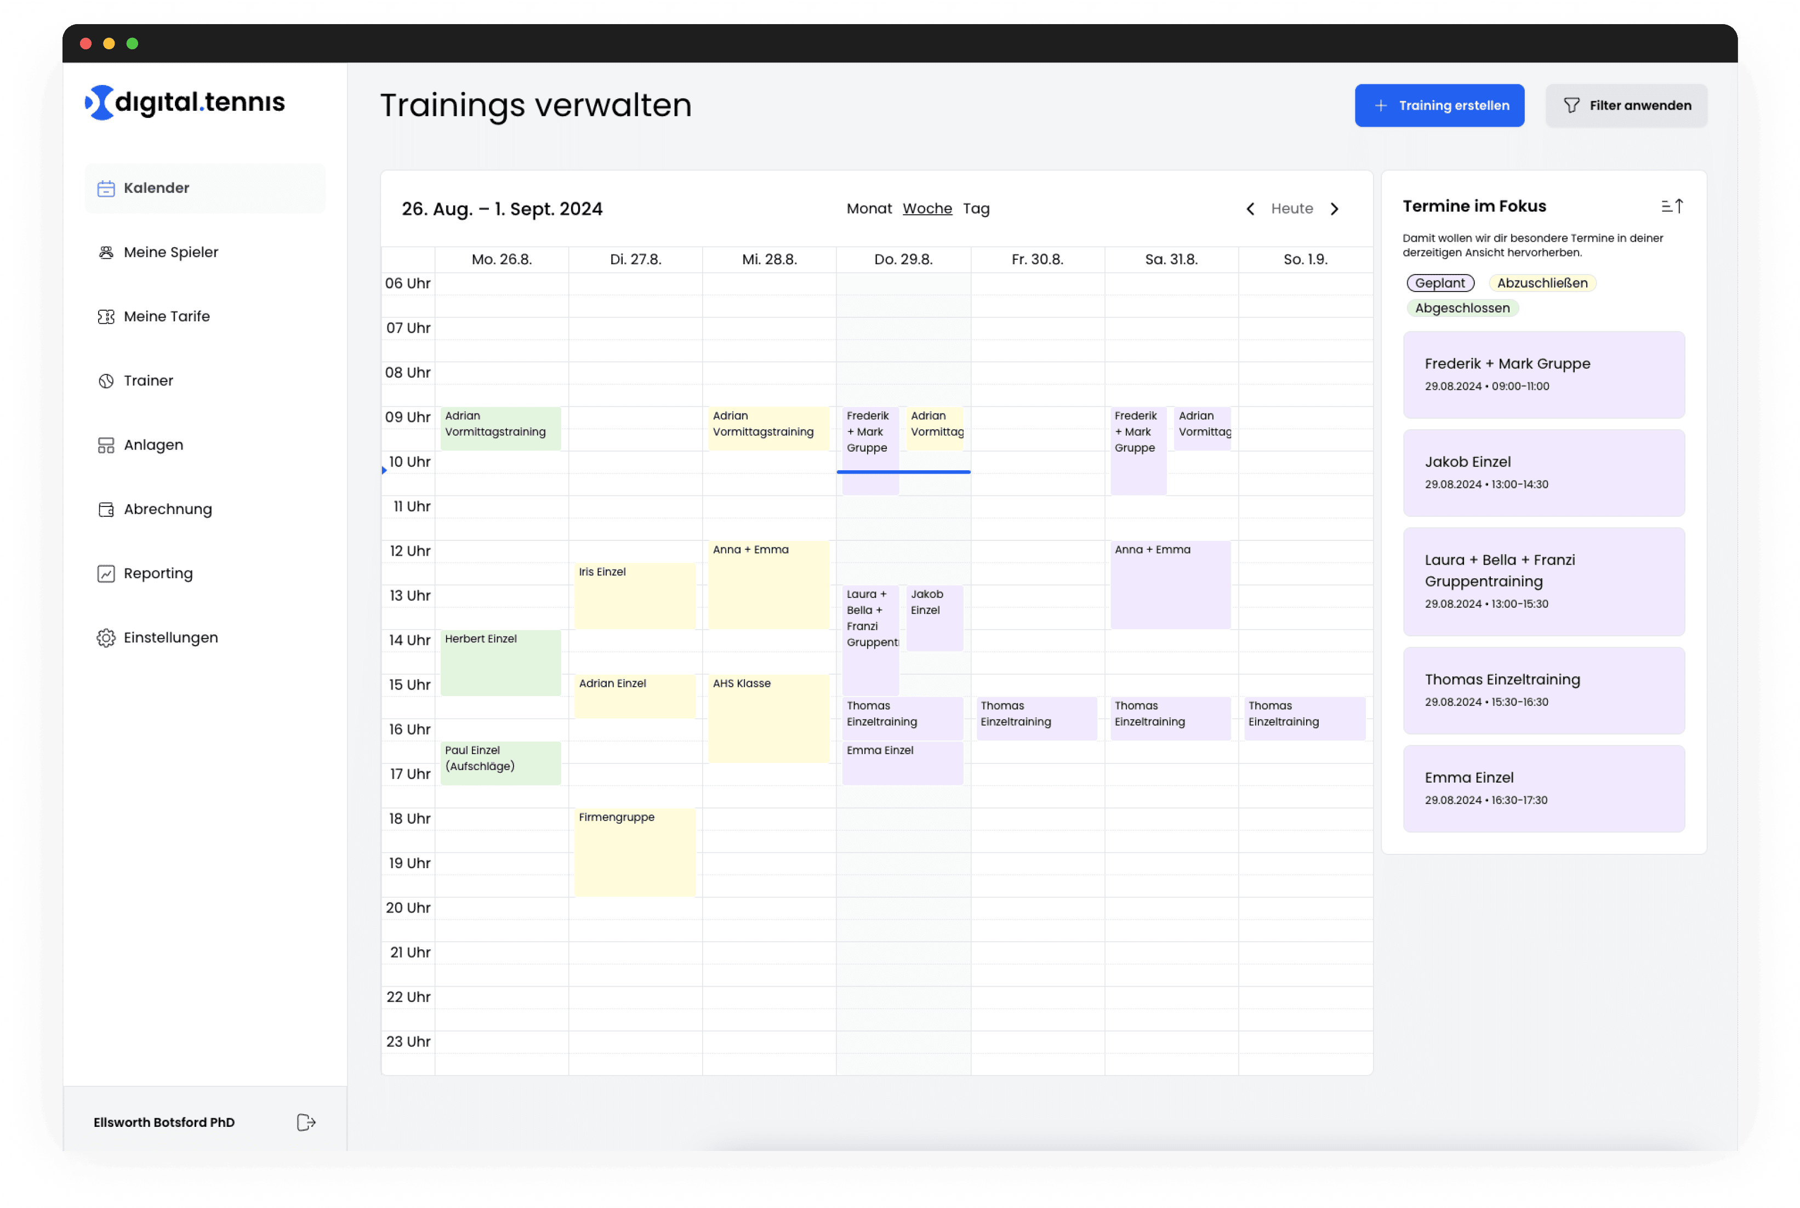Open Thursday Frederik + Mark Gruppe event
The height and width of the screenshot is (1208, 1800).
pos(870,451)
